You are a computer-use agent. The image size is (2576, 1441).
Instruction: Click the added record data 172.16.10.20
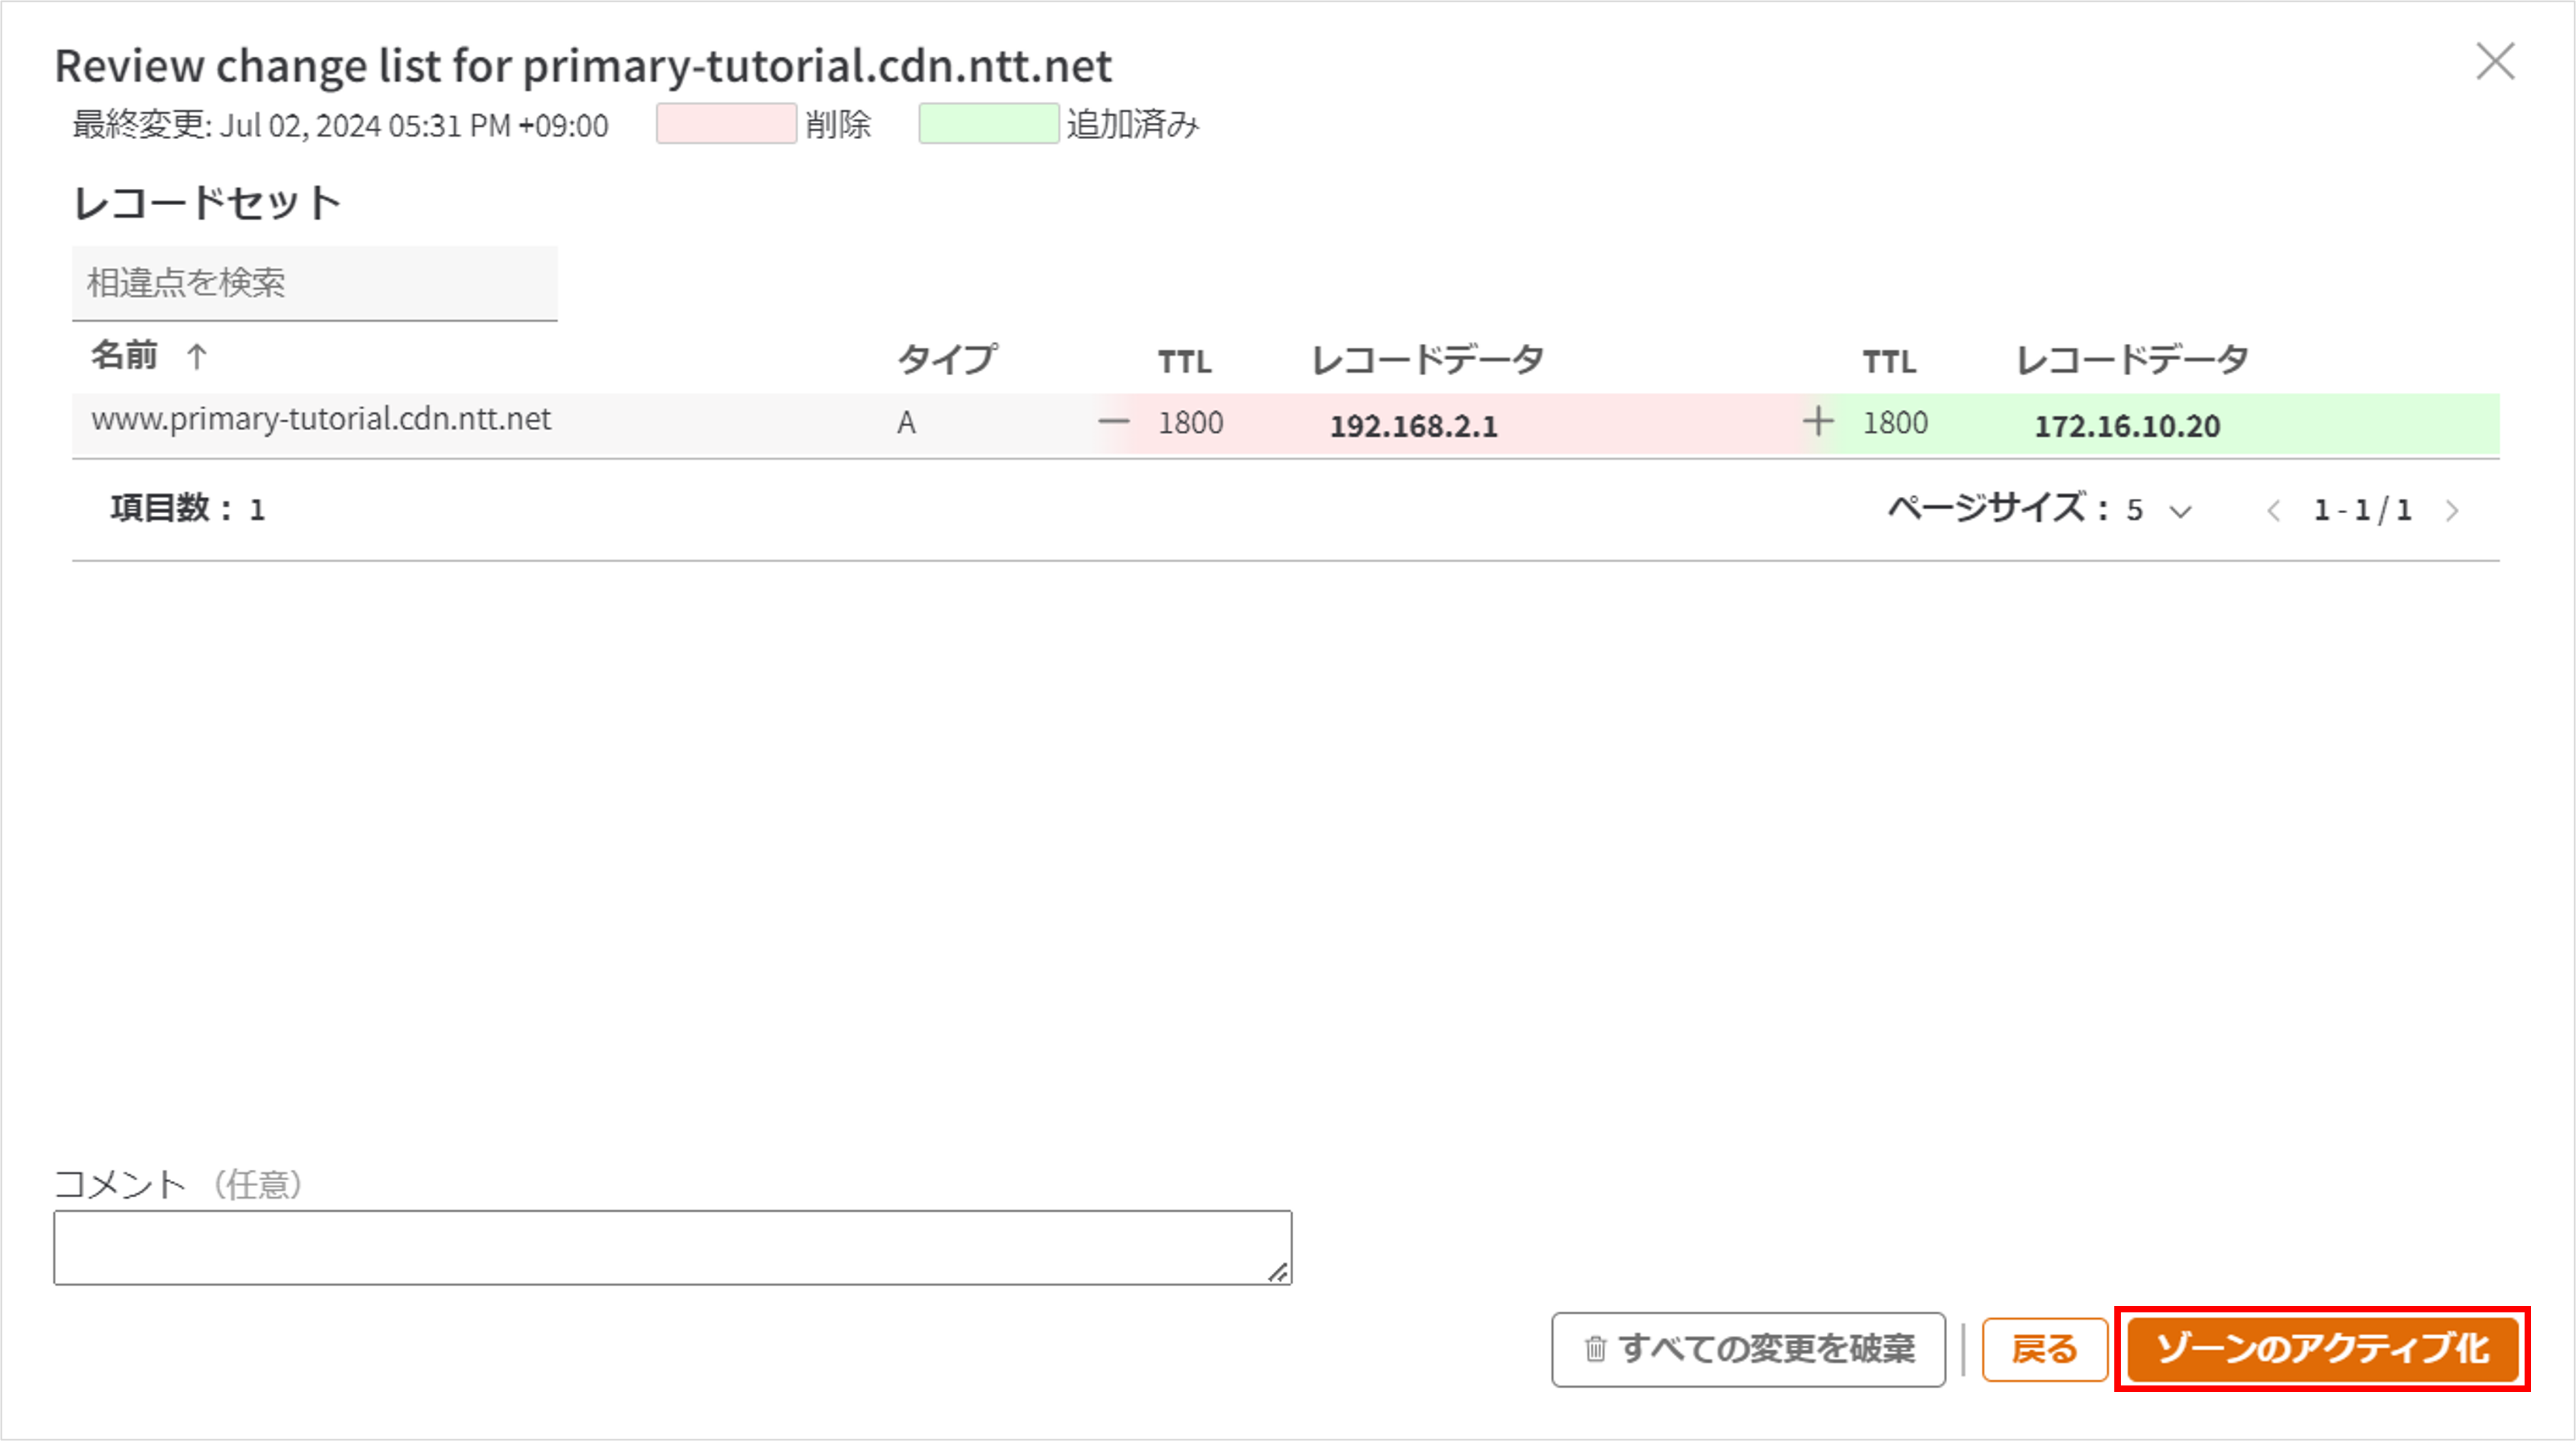click(x=2127, y=427)
